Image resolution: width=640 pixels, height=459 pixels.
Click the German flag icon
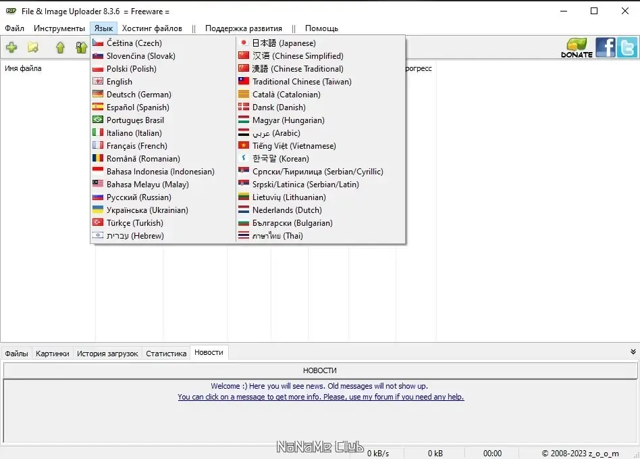click(97, 94)
